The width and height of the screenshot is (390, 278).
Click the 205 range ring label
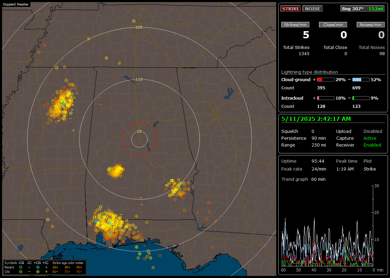click(x=139, y=27)
